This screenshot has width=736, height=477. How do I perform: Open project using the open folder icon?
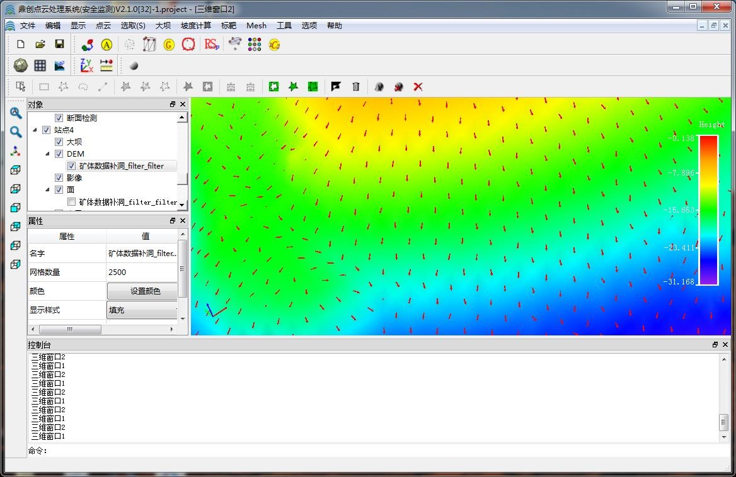[x=40, y=44]
